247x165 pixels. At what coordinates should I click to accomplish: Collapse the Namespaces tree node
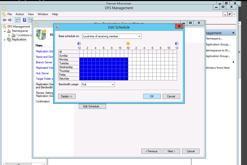click(5, 31)
